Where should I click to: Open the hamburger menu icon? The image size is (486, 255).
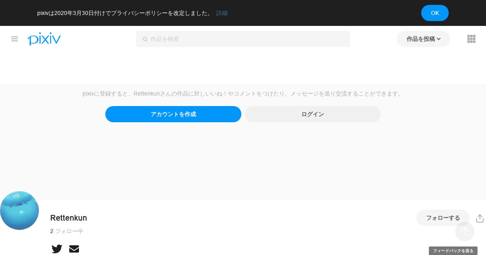tap(15, 39)
